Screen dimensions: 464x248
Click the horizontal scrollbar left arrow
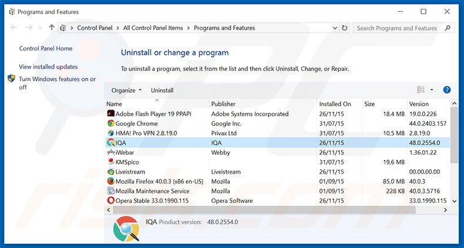tap(109, 210)
